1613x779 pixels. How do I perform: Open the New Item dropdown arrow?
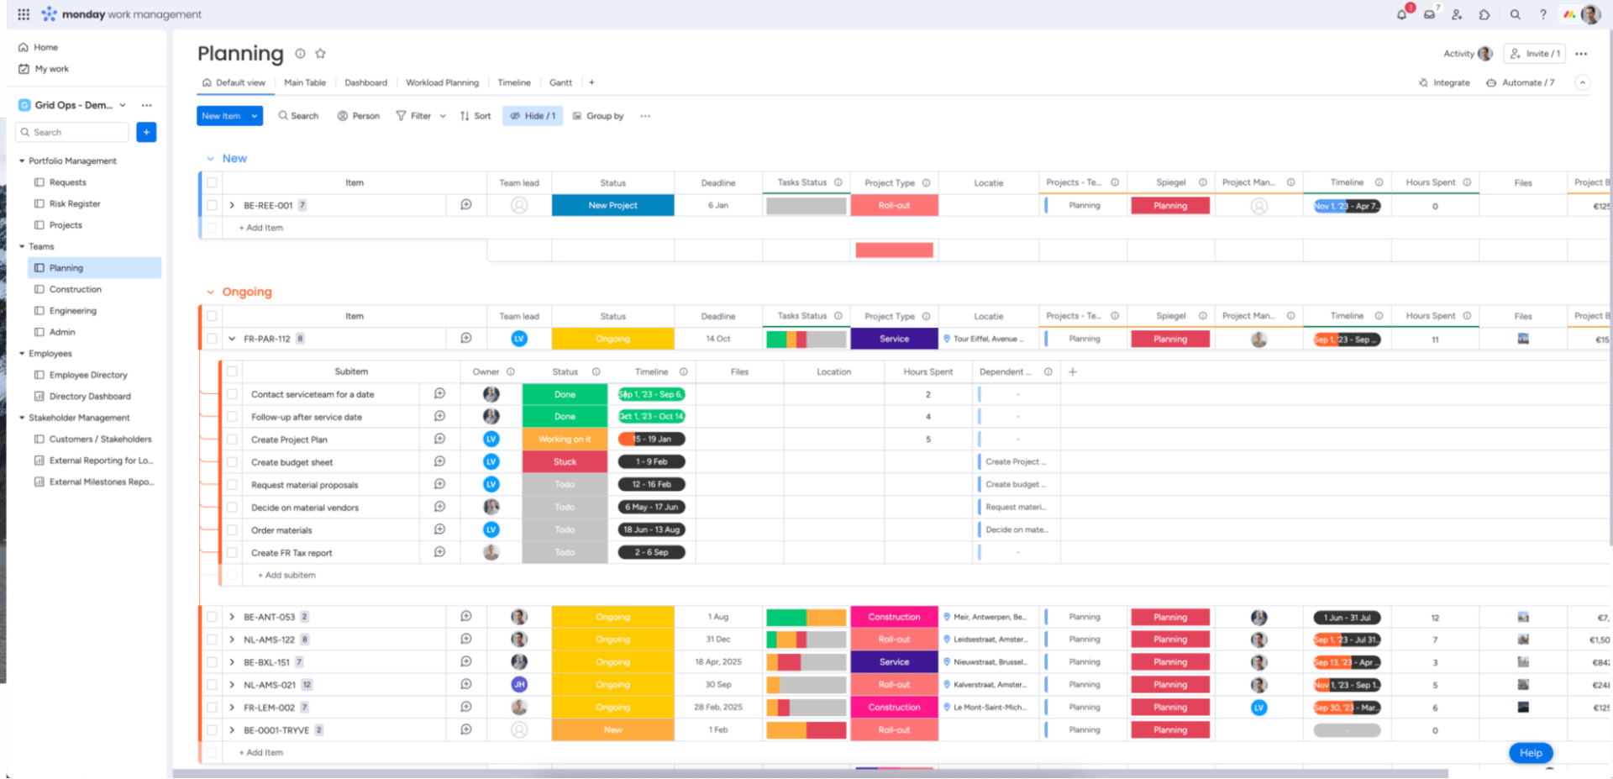pyautogui.click(x=254, y=116)
